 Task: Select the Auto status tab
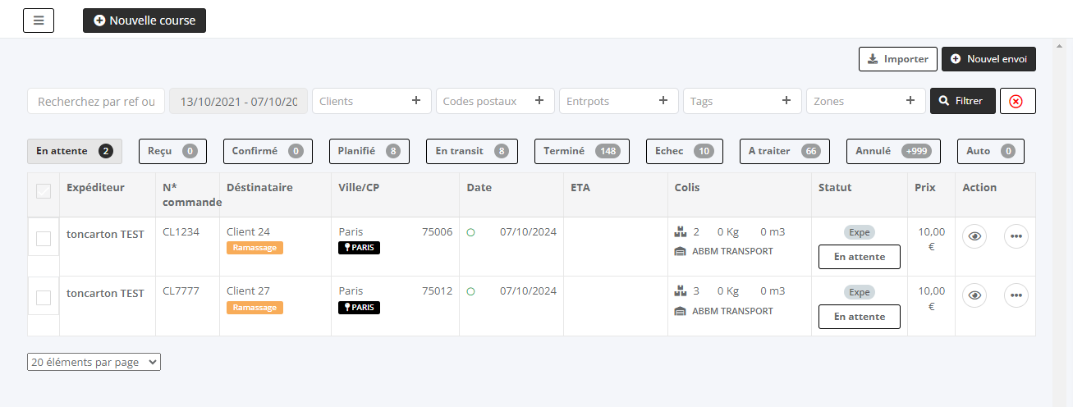991,151
